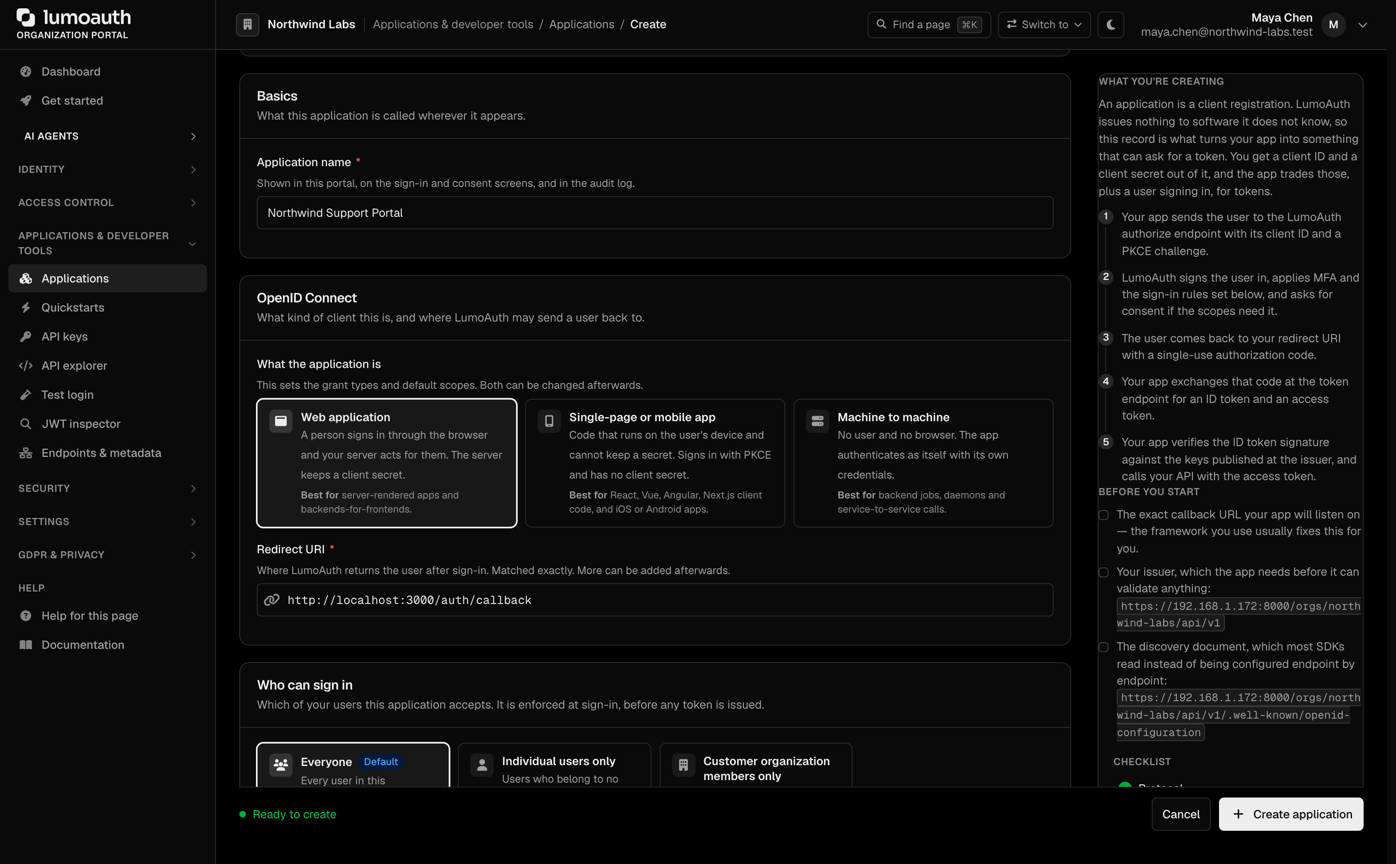Click the Get started rocket icon
This screenshot has width=1396, height=864.
tap(26, 101)
